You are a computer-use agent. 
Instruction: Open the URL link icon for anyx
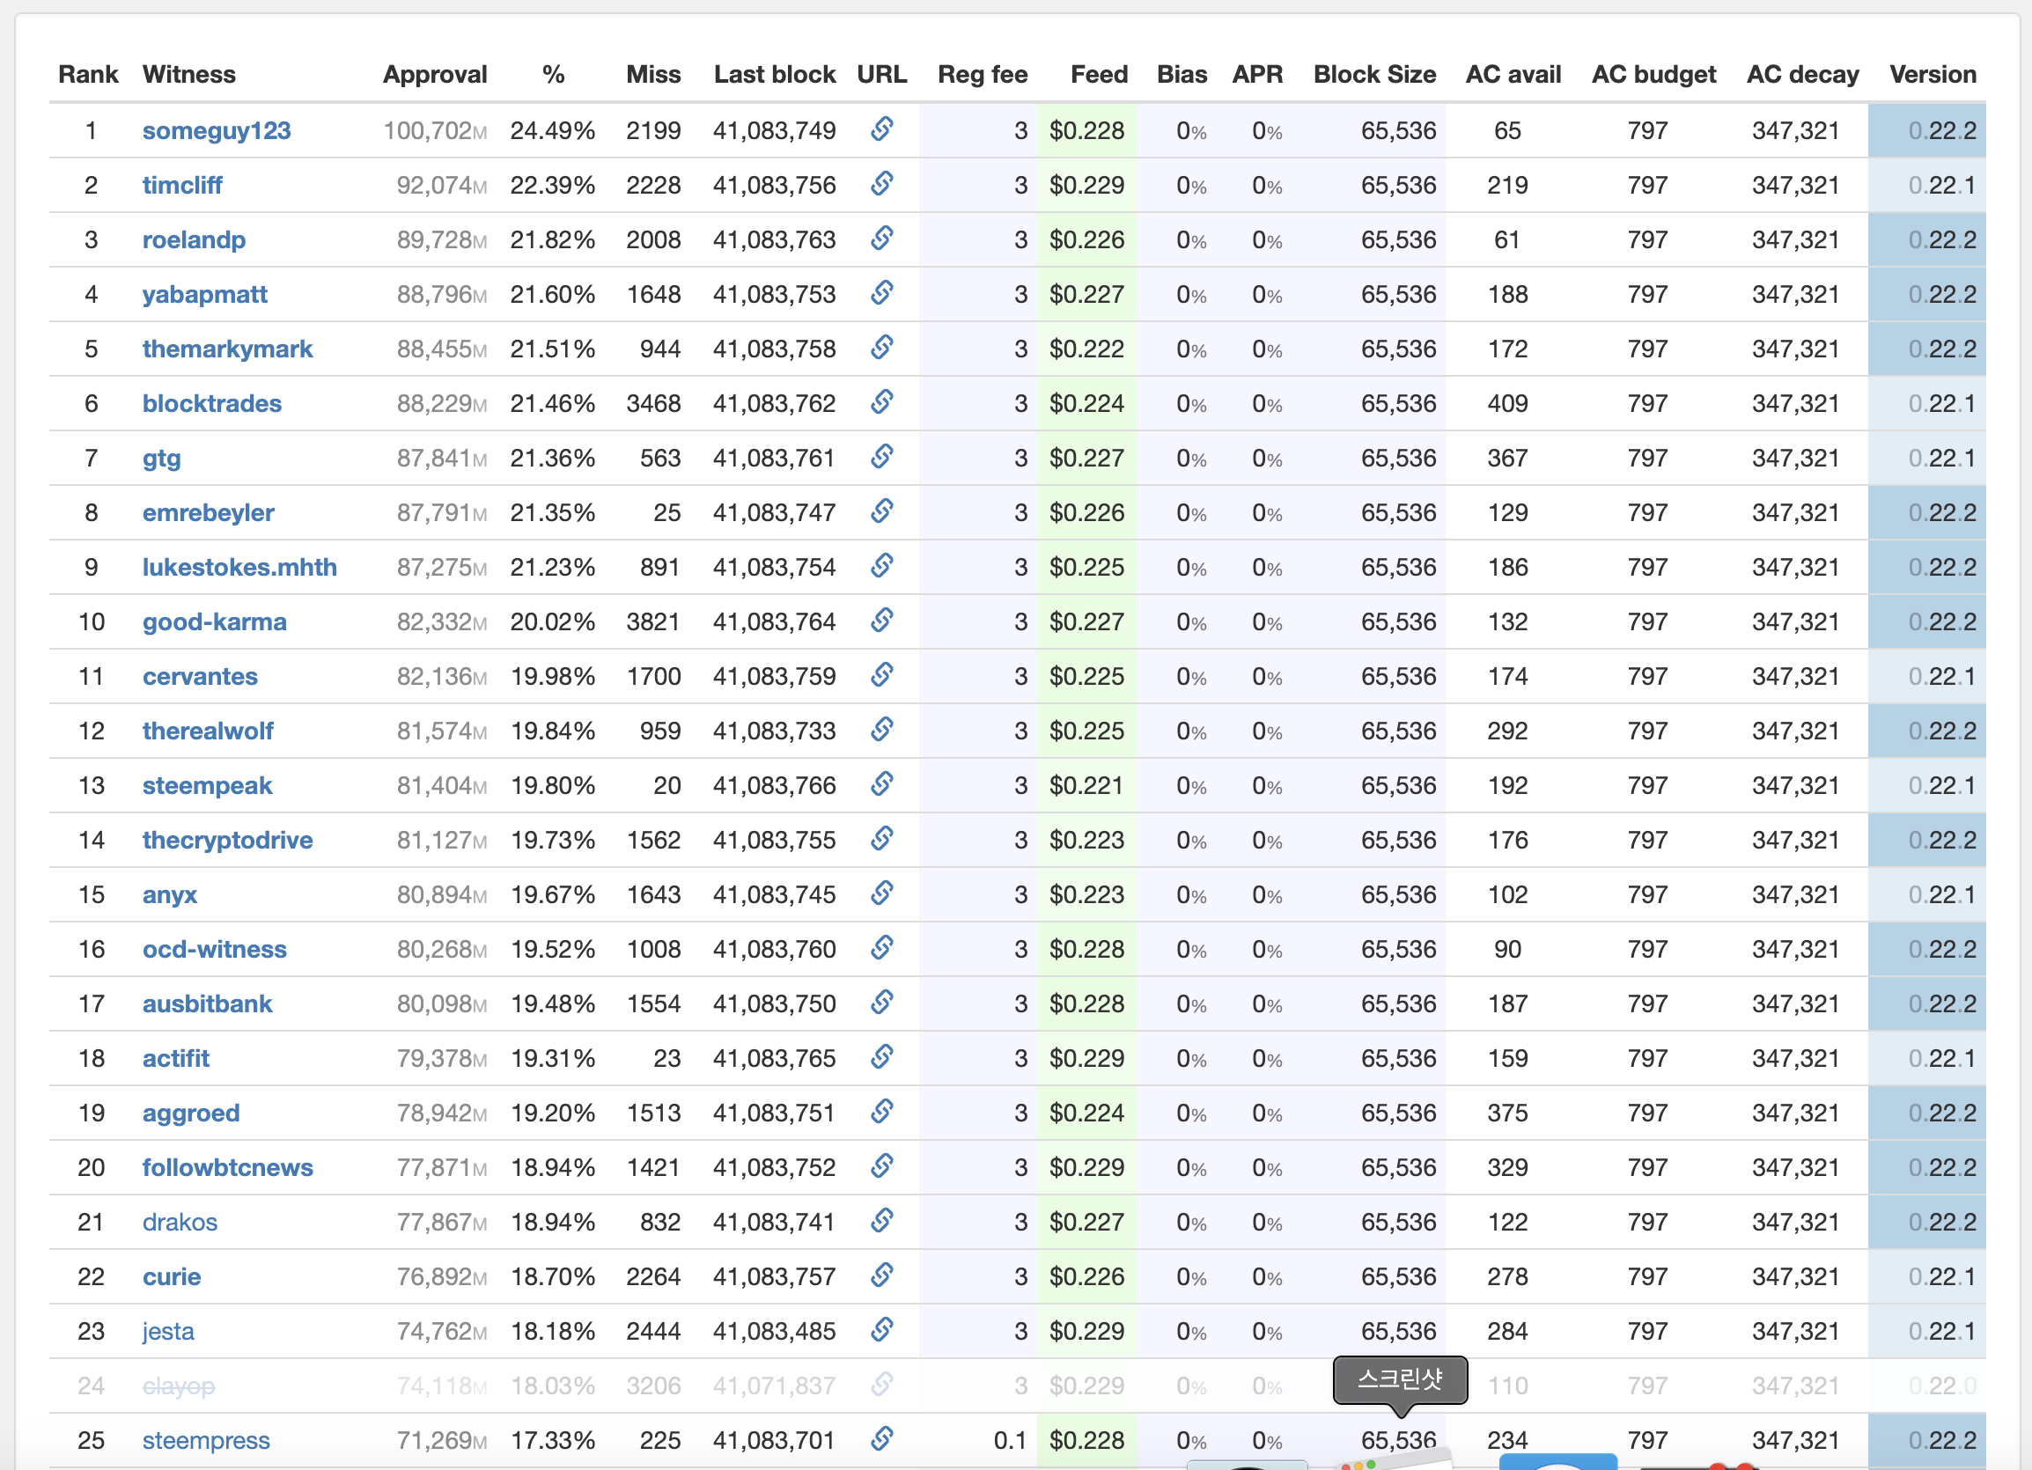[881, 894]
